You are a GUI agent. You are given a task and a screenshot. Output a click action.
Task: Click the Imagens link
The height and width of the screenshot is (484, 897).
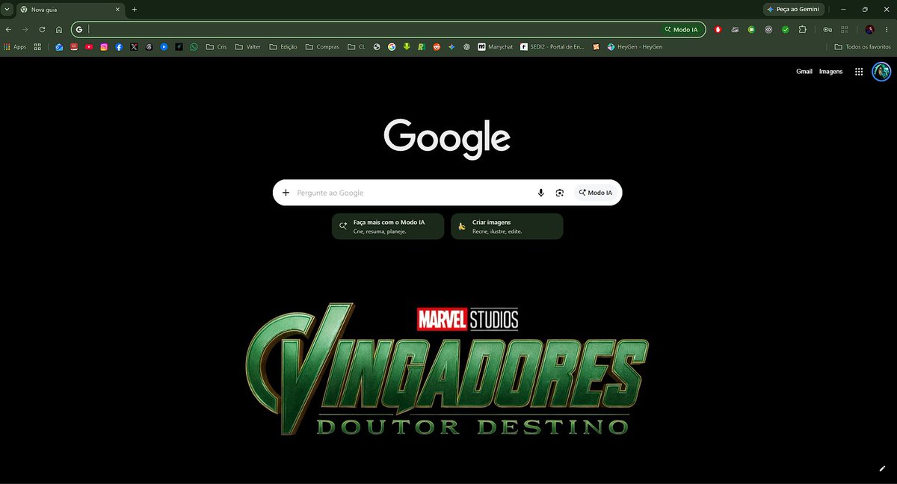[830, 72]
